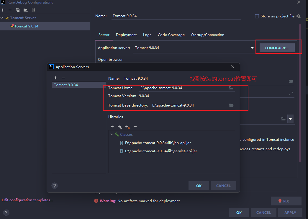Confirm Application Servers dialog with OK
This screenshot has width=308, height=219.
tap(199, 186)
